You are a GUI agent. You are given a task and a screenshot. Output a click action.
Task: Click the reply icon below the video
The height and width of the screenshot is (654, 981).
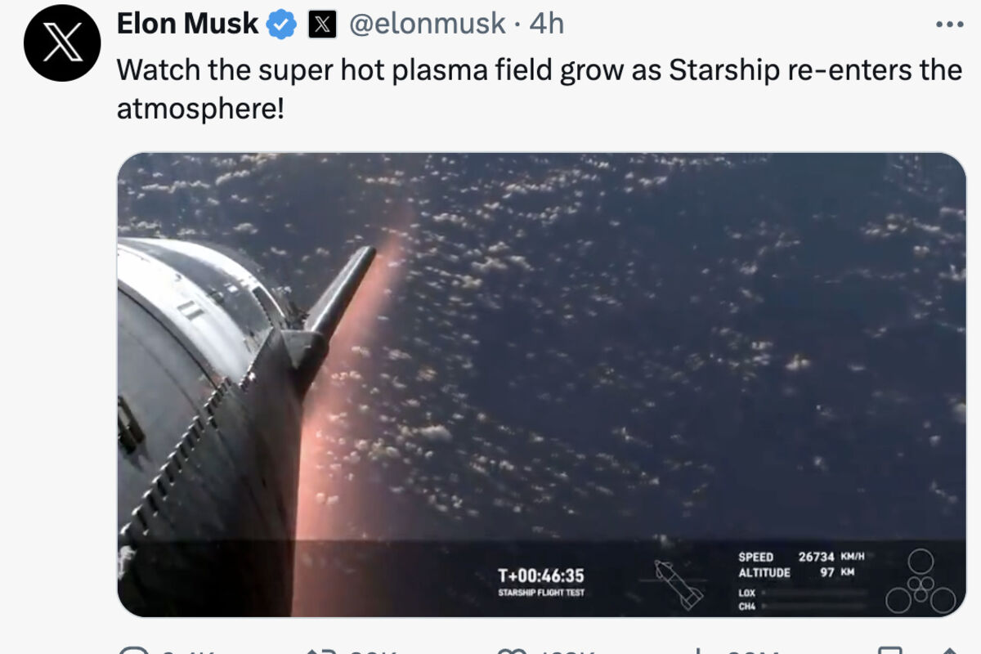click(132, 650)
